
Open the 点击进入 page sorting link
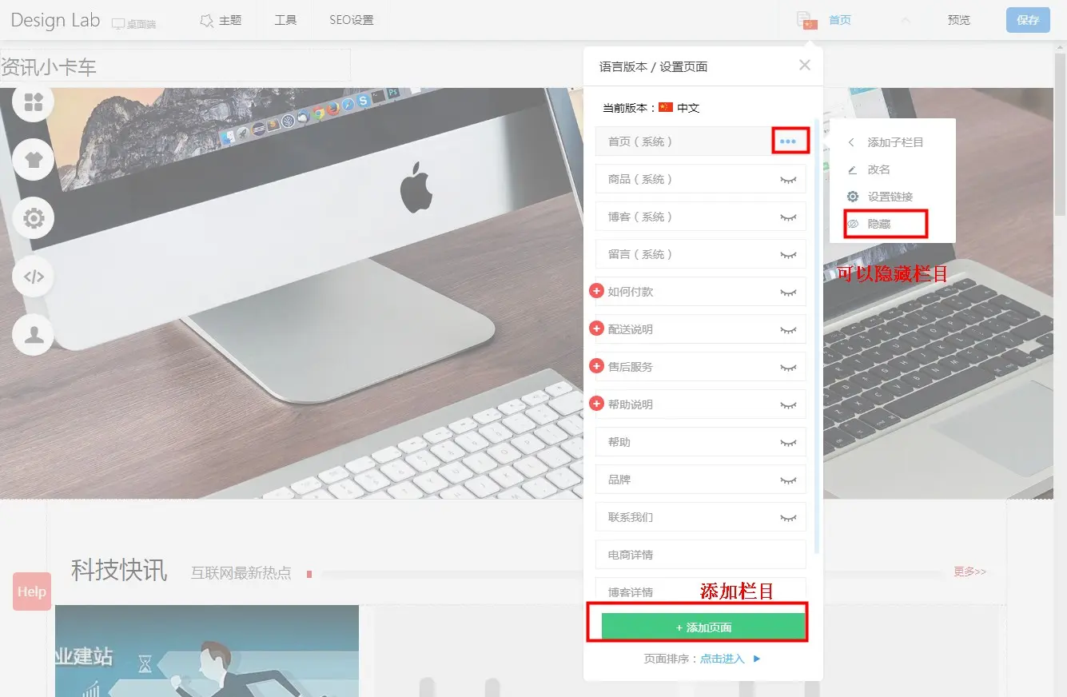[723, 659]
